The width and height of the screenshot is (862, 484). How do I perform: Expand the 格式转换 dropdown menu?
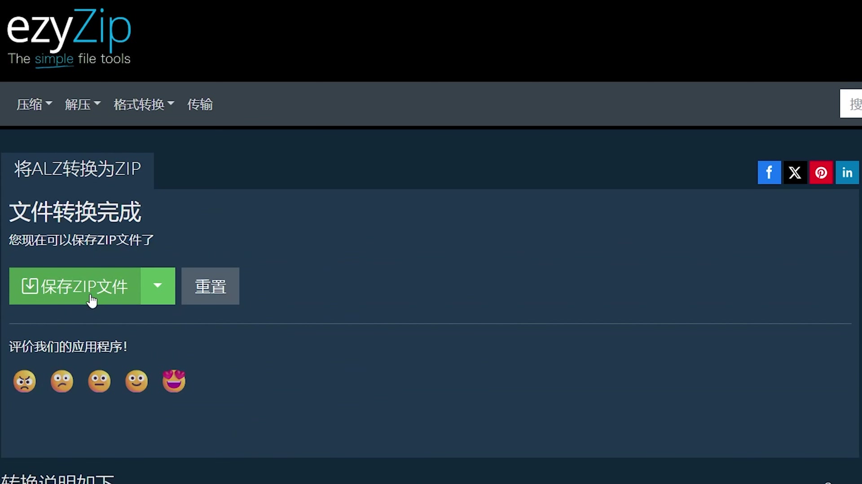click(x=144, y=104)
